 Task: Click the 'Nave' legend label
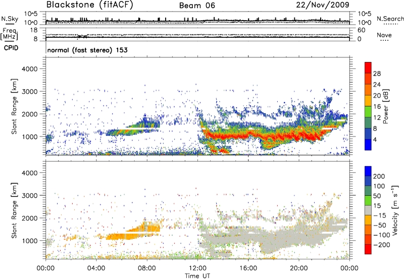384,35
